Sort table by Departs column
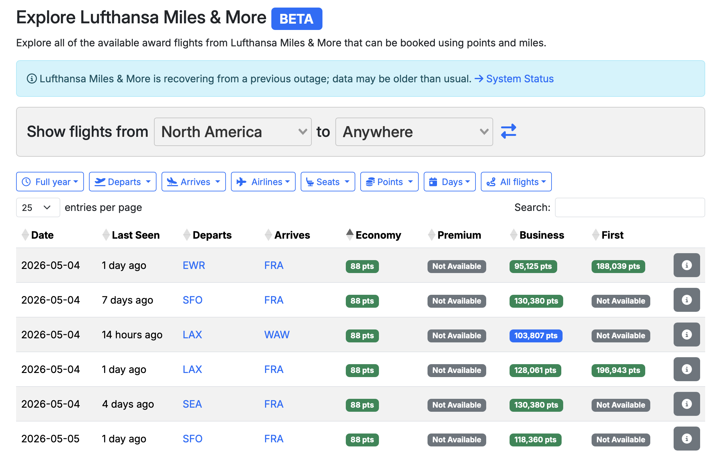Viewport: 720px width, 454px height. click(x=207, y=235)
